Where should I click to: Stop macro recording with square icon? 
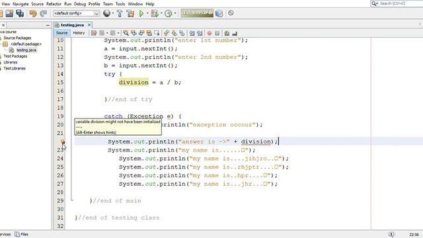tap(217, 33)
